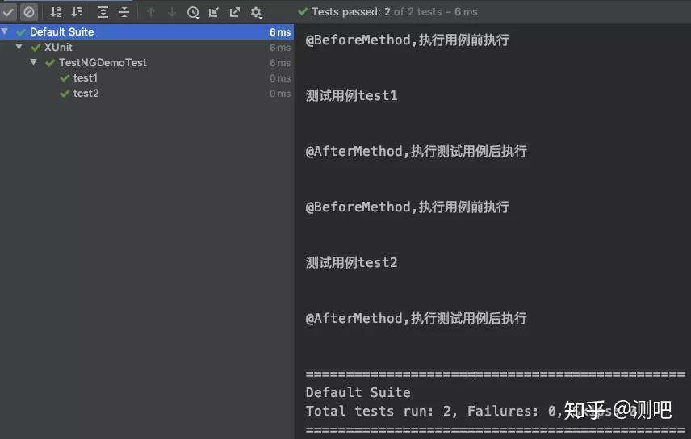
Task: Click the Total tests run line
Action: pos(471,412)
